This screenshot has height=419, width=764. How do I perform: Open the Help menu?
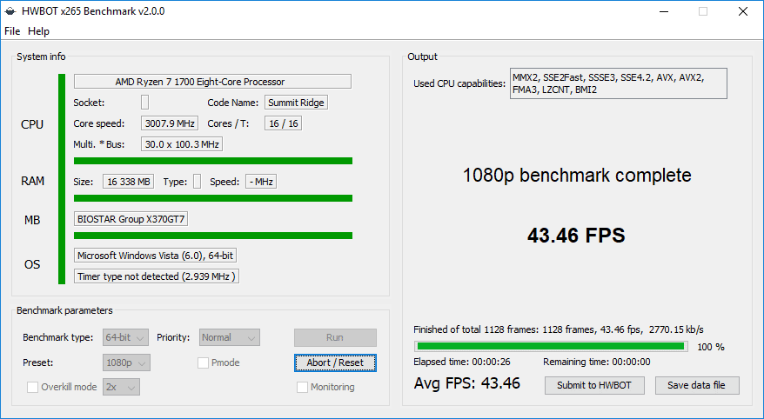[38, 31]
